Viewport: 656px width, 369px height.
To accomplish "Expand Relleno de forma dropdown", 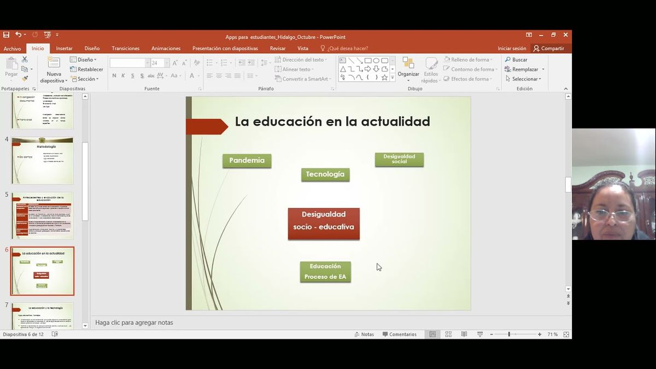I will [468, 60].
